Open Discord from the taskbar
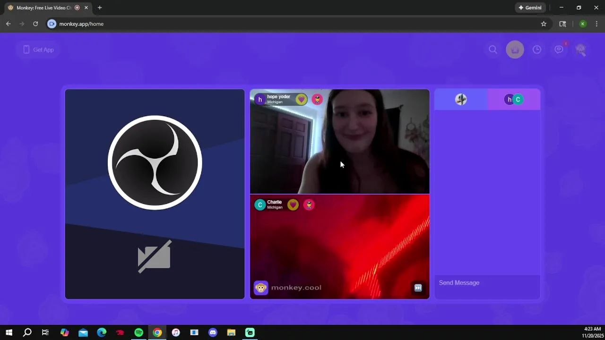The image size is (605, 340). [x=213, y=332]
